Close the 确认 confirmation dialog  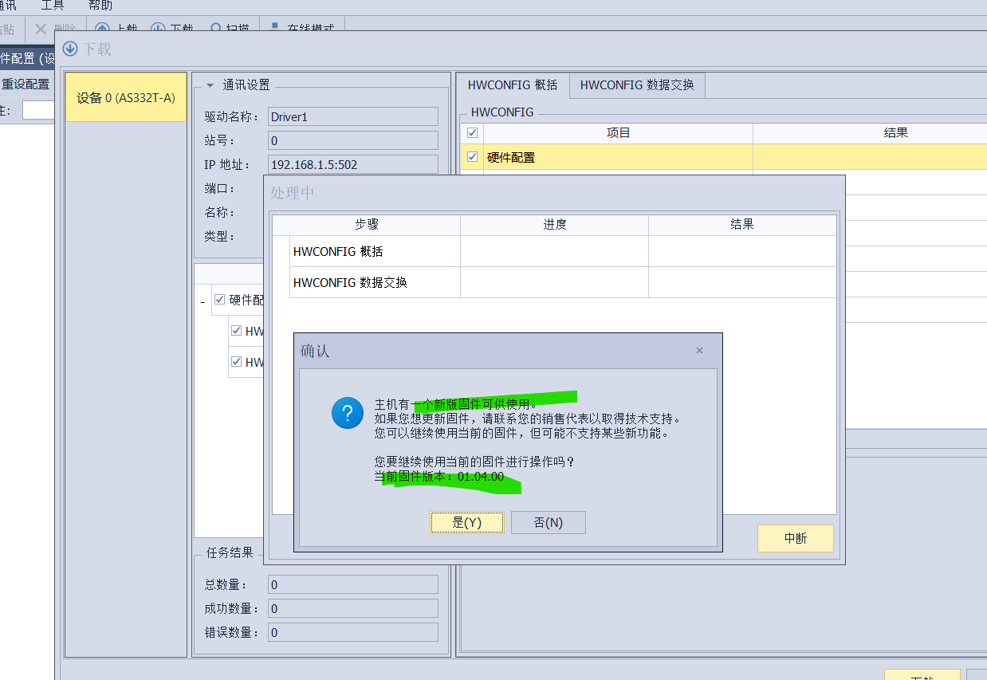tap(699, 351)
